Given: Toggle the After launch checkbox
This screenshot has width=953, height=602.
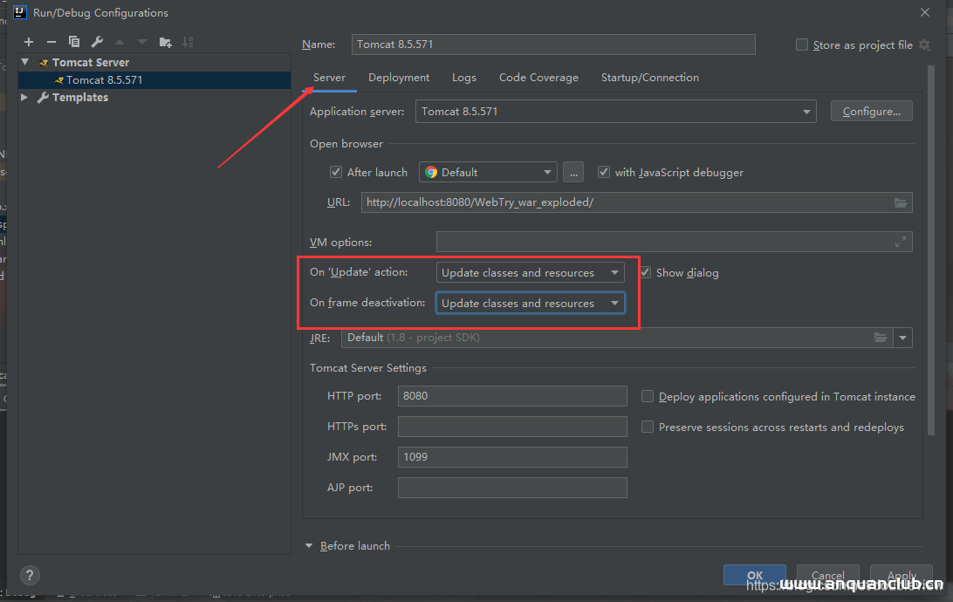Looking at the screenshot, I should pyautogui.click(x=336, y=173).
